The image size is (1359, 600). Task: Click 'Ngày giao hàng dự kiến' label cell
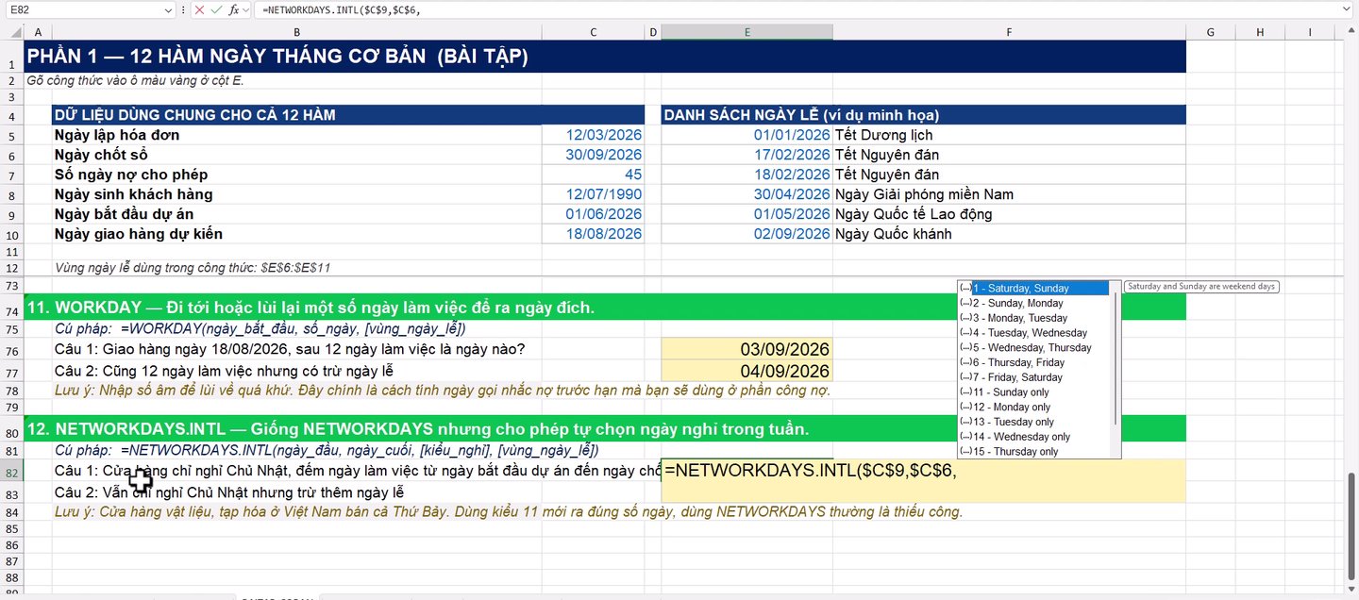(x=296, y=234)
